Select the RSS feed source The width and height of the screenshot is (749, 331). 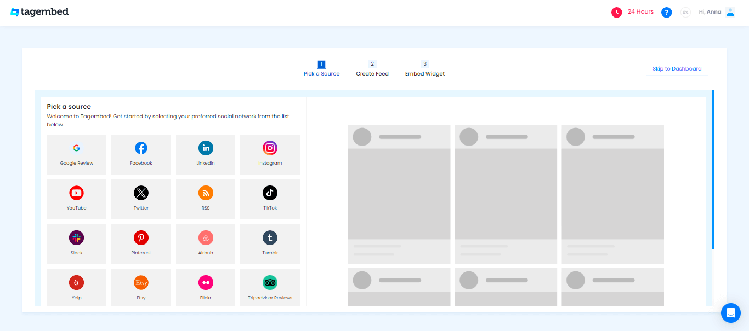pyautogui.click(x=206, y=199)
